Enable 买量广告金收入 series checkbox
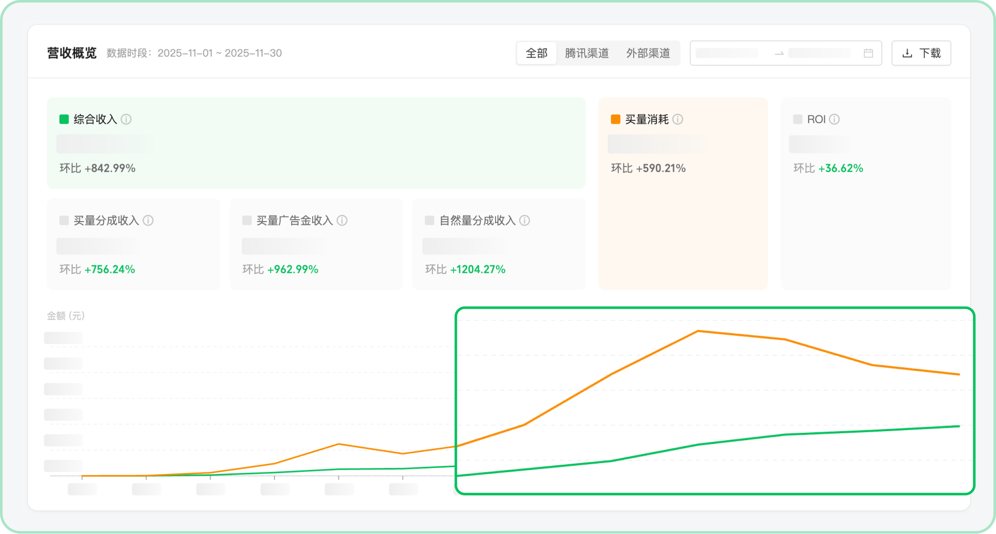Viewport: 996px width, 534px height. [x=247, y=220]
